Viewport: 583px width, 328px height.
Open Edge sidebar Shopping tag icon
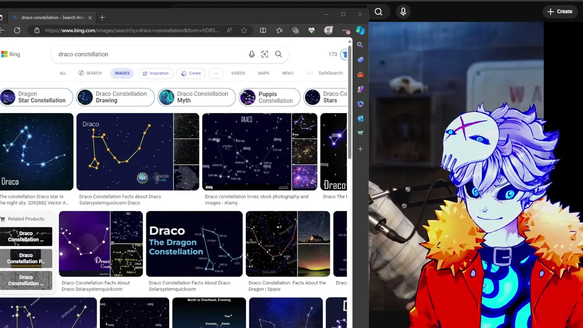(360, 60)
